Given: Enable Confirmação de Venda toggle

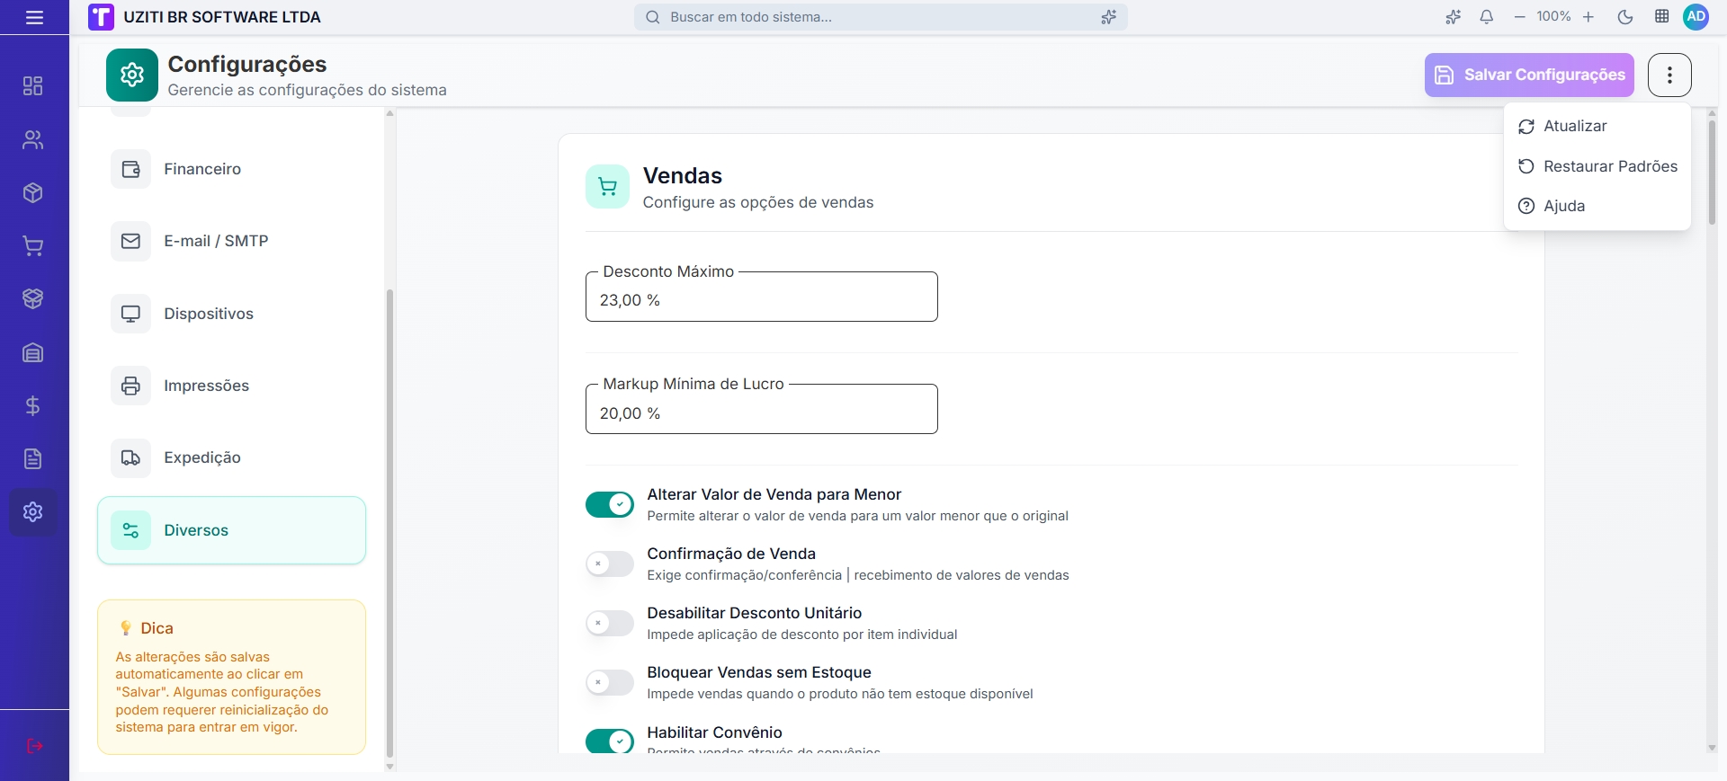Looking at the screenshot, I should click(x=610, y=564).
